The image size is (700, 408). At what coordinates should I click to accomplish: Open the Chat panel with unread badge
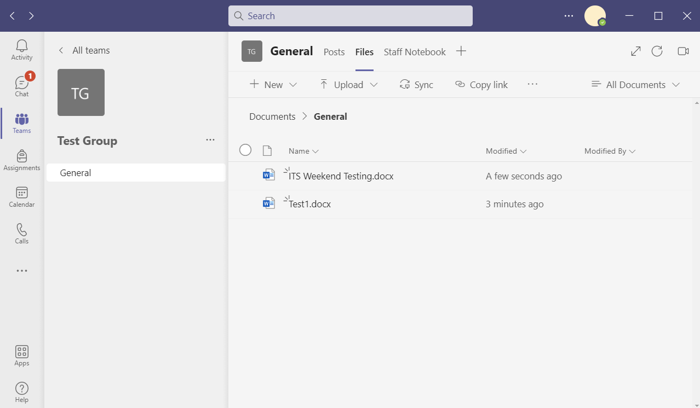[x=21, y=86]
